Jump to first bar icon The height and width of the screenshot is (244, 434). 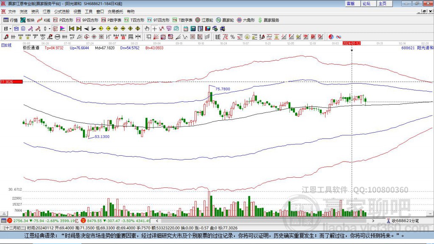pos(71,29)
